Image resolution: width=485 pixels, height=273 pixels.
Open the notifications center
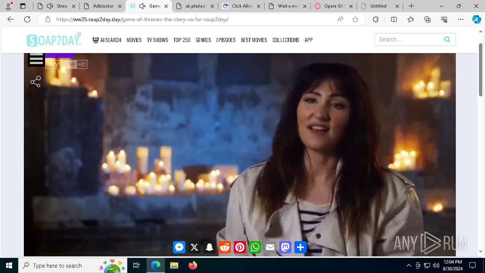(472, 265)
